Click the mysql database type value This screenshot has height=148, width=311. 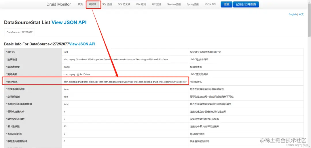pos(67,67)
